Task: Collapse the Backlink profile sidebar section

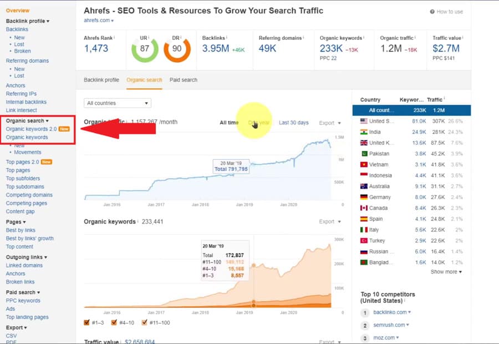Action: pyautogui.click(x=28, y=21)
